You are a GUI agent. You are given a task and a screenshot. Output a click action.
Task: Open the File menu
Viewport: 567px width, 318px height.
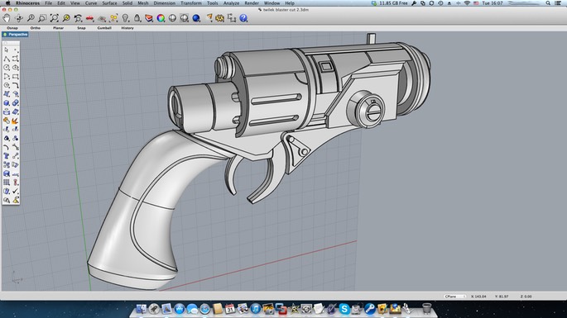[x=49, y=2]
